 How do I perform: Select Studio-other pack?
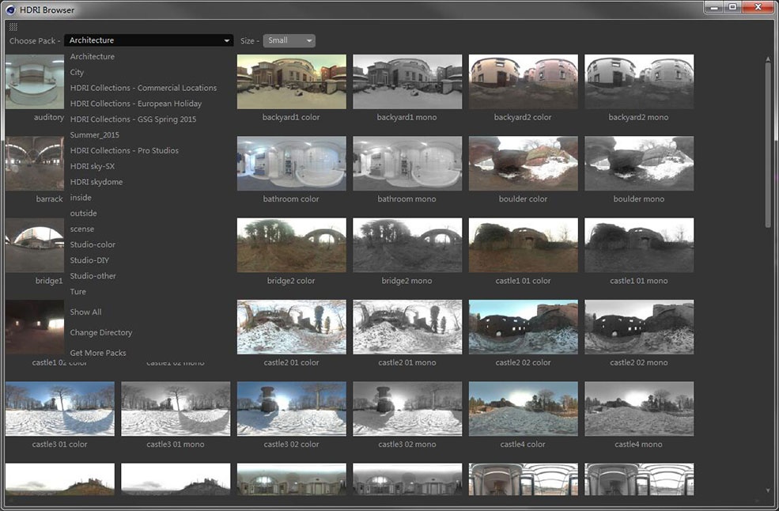coord(93,276)
